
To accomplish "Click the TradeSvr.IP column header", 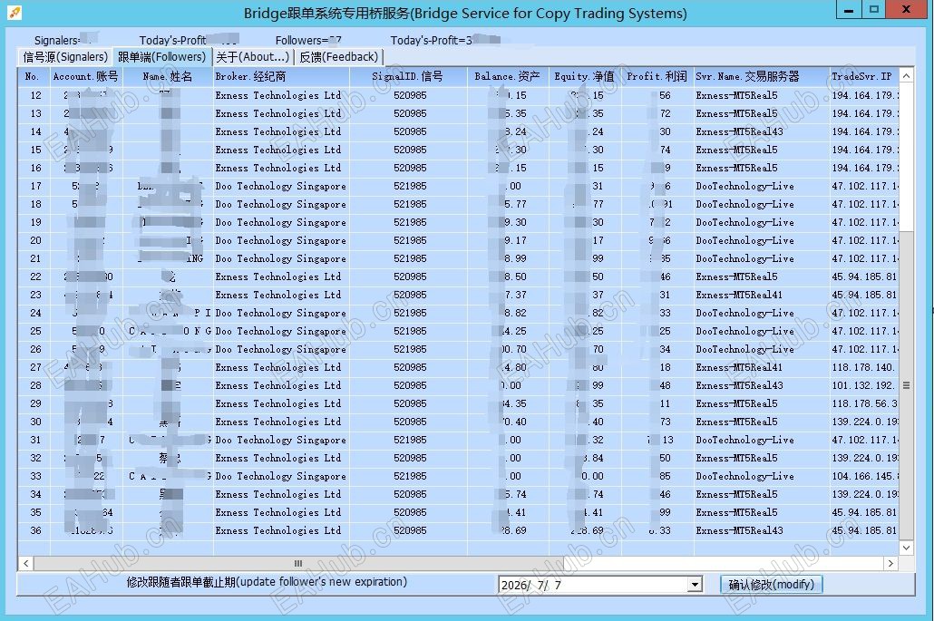I will click(x=863, y=76).
